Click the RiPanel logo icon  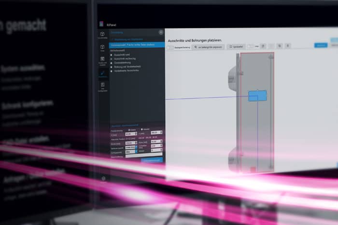point(101,24)
